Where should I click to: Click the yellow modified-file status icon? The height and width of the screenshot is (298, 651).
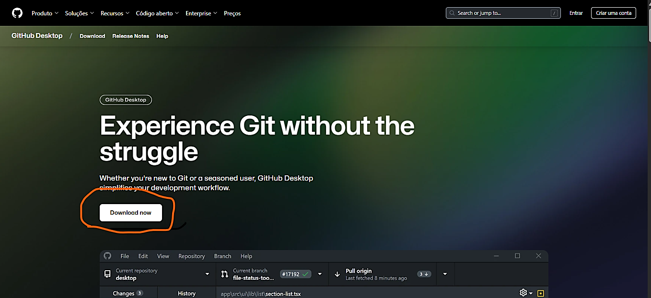coord(541,293)
